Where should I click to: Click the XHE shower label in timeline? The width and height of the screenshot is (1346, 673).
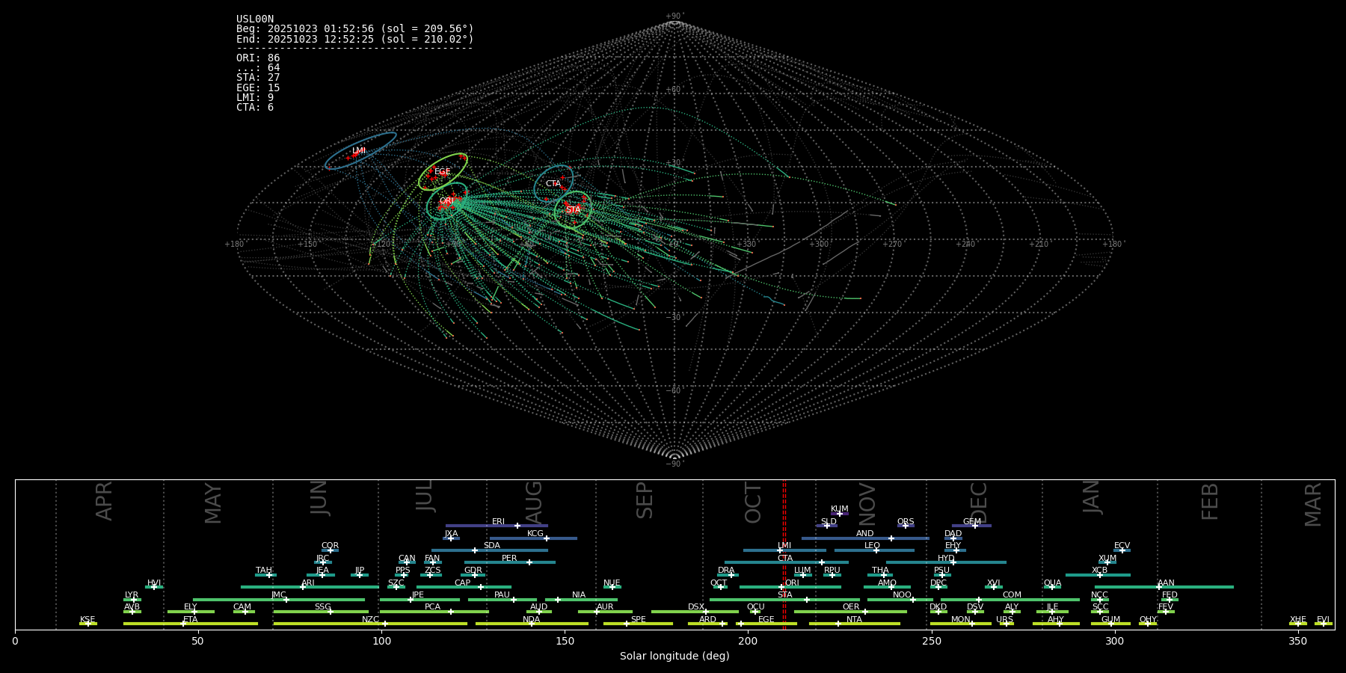pyautogui.click(x=1298, y=620)
